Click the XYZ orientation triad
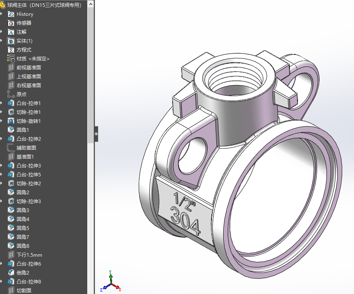This screenshot has width=354, height=294. [x=111, y=281]
